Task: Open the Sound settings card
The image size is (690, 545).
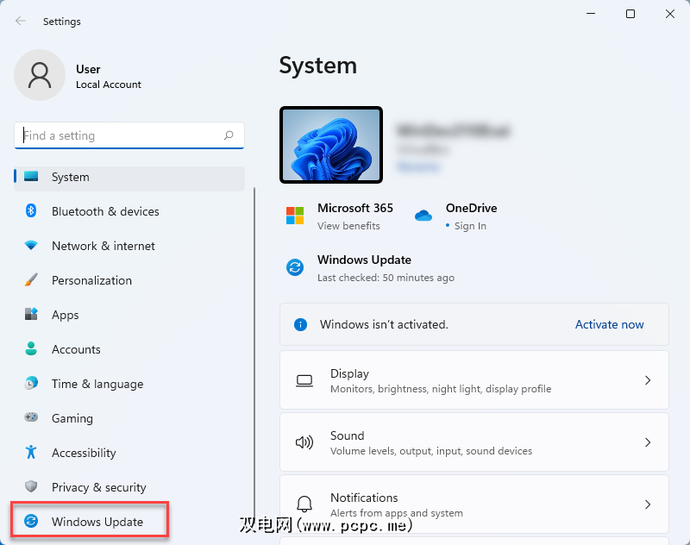Action: (474, 442)
